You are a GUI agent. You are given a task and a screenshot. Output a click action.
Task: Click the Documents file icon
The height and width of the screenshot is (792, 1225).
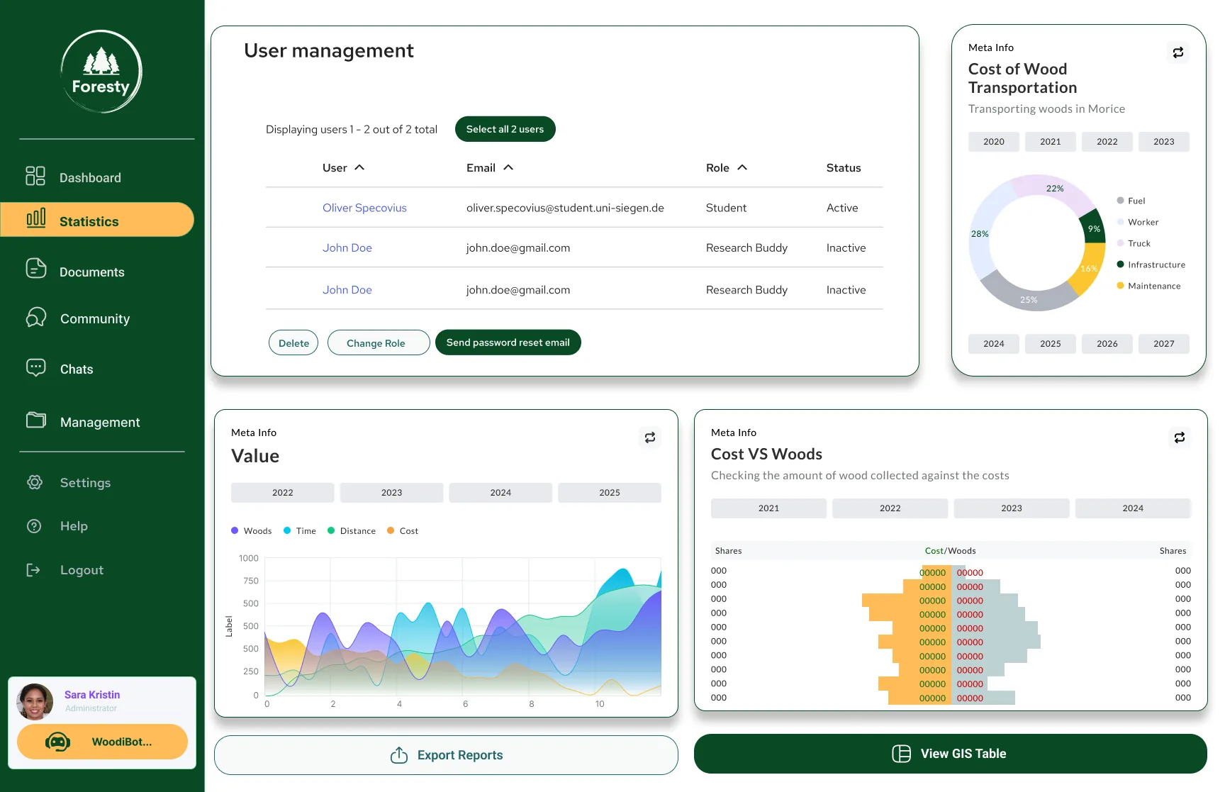[35, 269]
